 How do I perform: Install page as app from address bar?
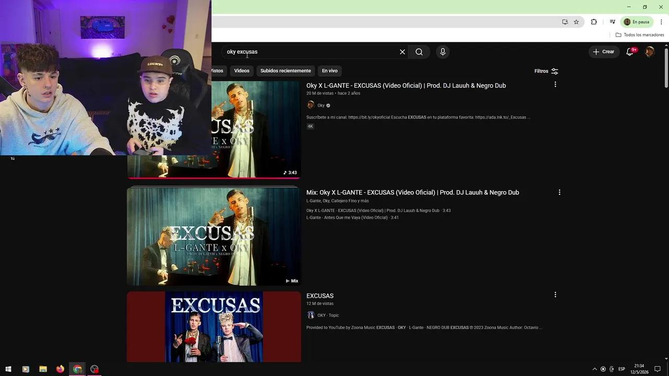565,22
